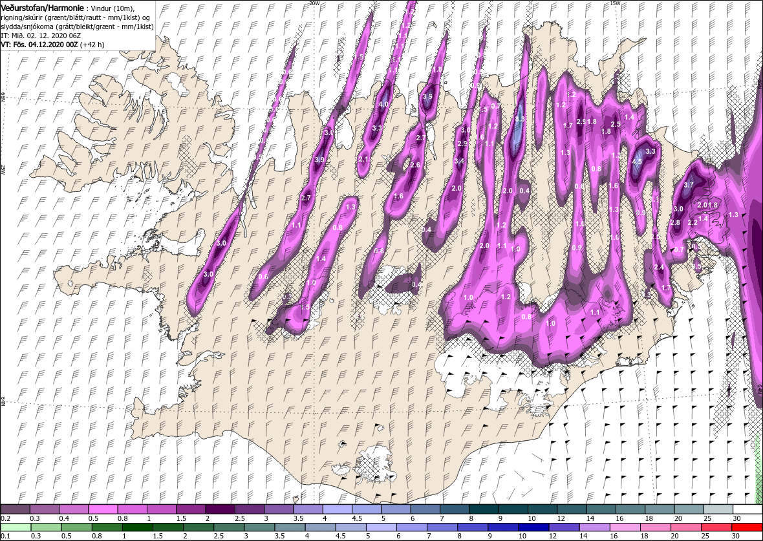Select the darkest green bottom-row swatch labeled 1
Viewport: 763px width, 541px height.
coord(138,527)
